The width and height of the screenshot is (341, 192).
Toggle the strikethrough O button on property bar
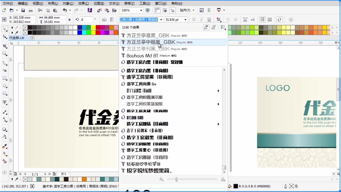(x=279, y=19)
